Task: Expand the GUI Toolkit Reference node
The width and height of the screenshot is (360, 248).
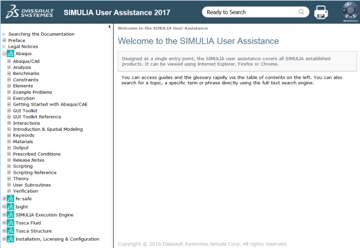Action: [x=9, y=117]
